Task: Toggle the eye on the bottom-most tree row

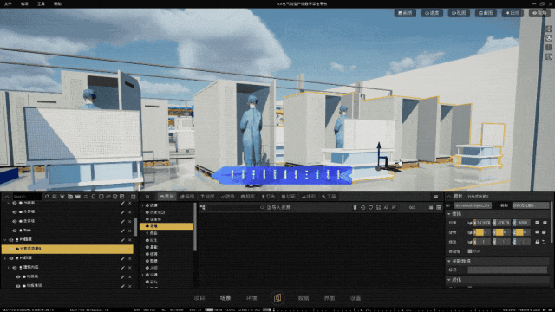Action: (18, 286)
